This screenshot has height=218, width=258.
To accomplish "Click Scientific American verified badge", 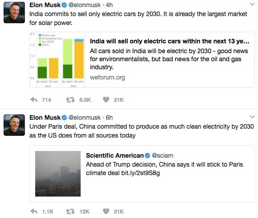I will pos(147,155).
